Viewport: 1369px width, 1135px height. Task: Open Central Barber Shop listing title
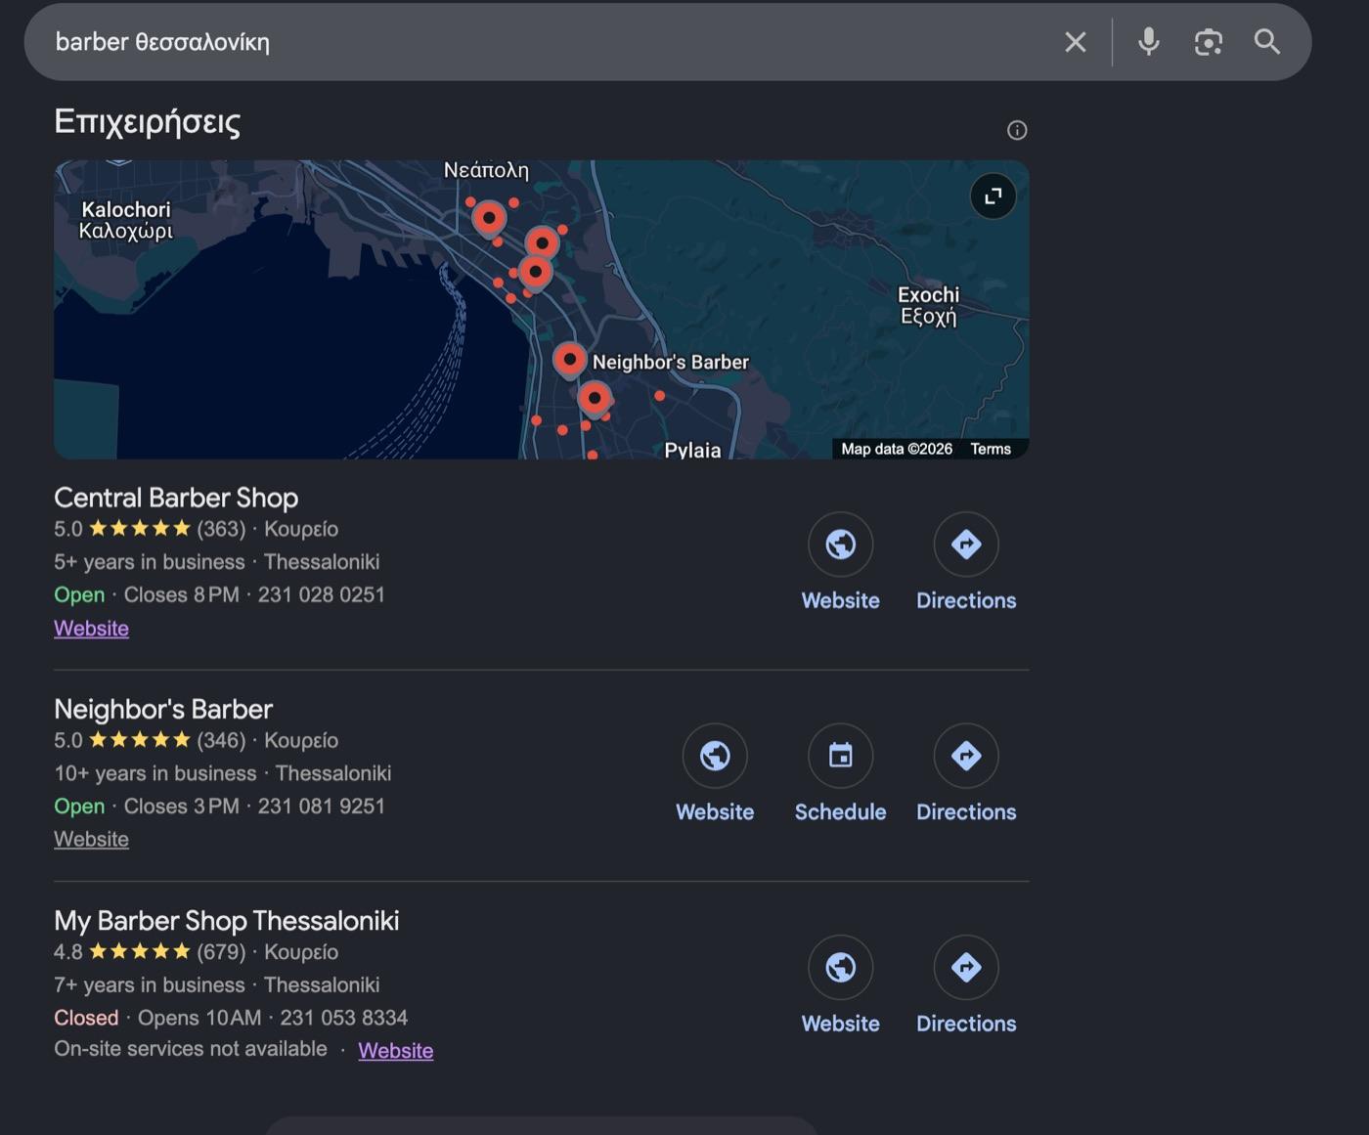click(x=176, y=498)
